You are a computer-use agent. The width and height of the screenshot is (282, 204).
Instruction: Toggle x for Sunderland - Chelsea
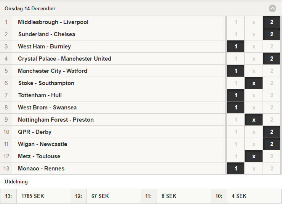coord(253,34)
